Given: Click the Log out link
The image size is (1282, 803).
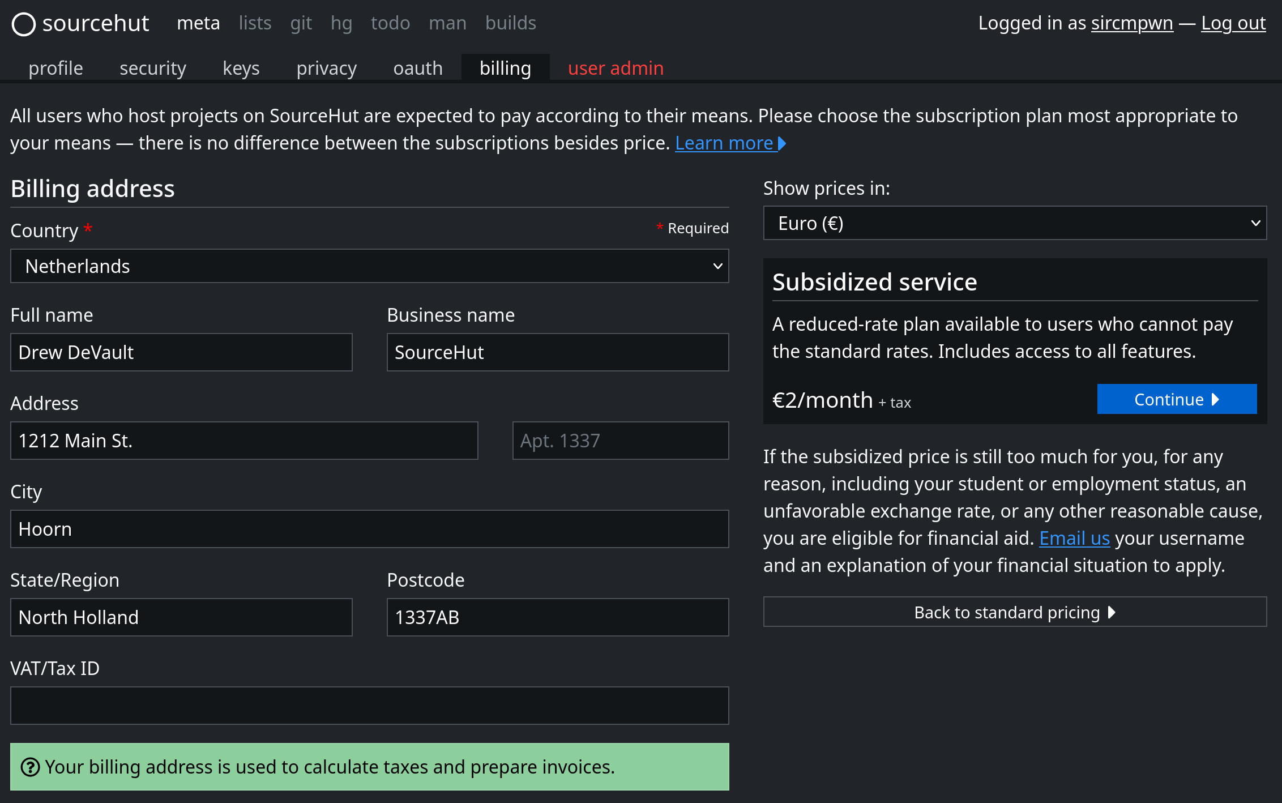Looking at the screenshot, I should [x=1233, y=23].
